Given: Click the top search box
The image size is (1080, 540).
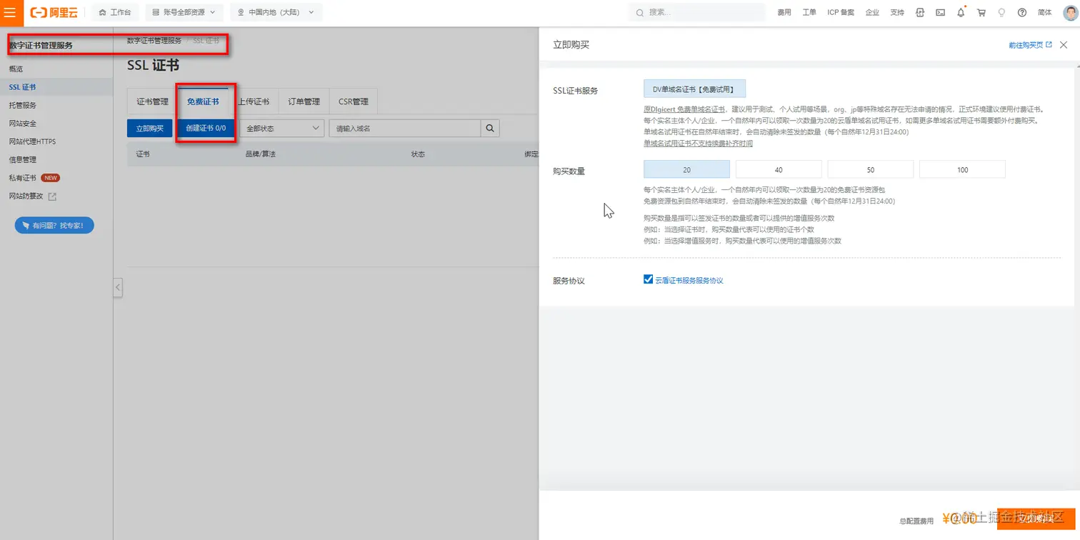Looking at the screenshot, I should pyautogui.click(x=696, y=12).
